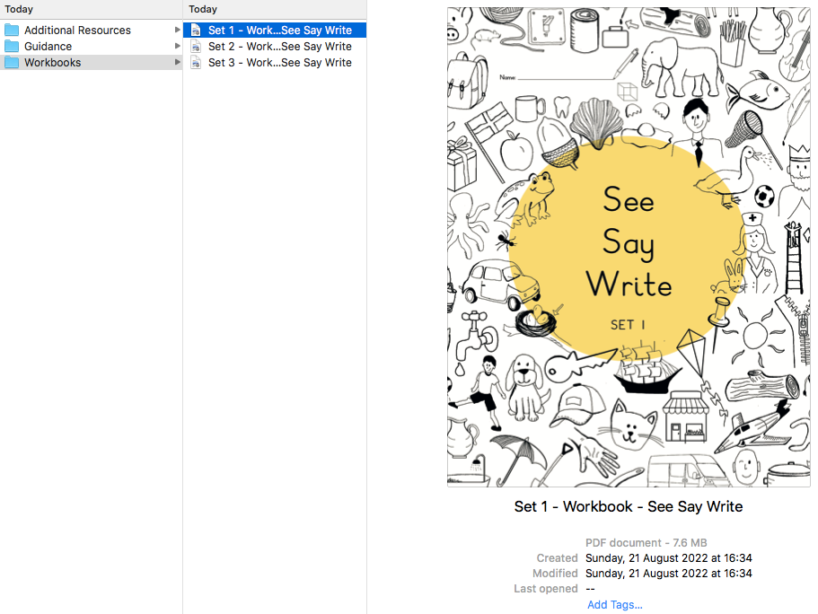Click the PDF icon beside Set 3 workbook
This screenshot has height=614, width=818.
(x=195, y=62)
